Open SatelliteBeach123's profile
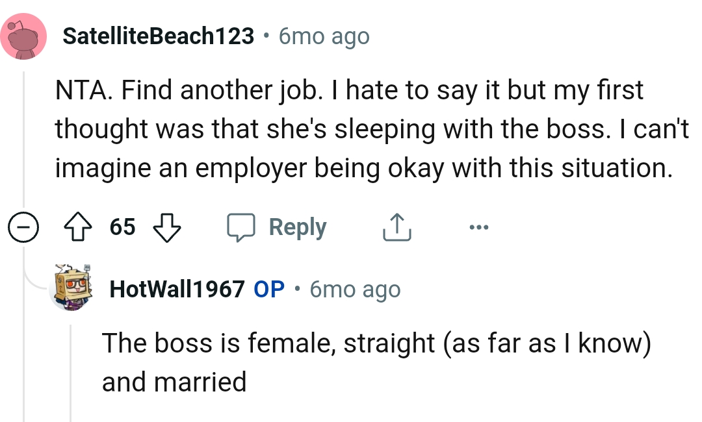 pos(158,36)
